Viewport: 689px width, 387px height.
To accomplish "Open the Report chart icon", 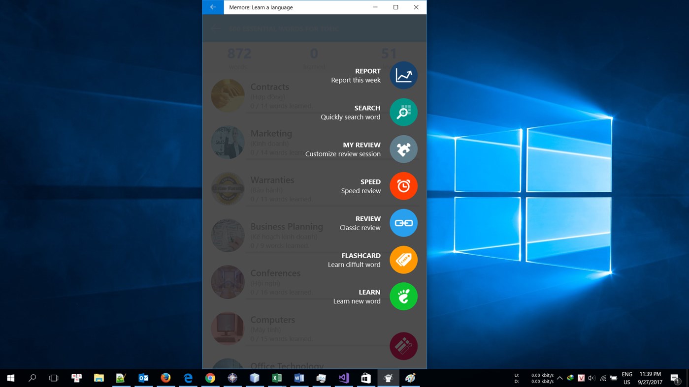I will (x=403, y=75).
